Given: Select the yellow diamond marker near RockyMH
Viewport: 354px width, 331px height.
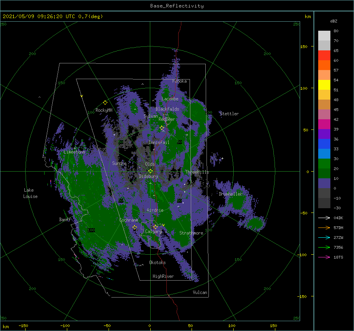Looking at the screenshot, I should point(105,103).
